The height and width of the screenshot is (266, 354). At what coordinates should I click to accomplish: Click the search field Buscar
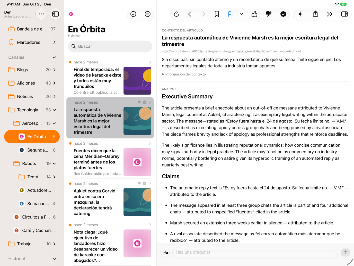110,46
